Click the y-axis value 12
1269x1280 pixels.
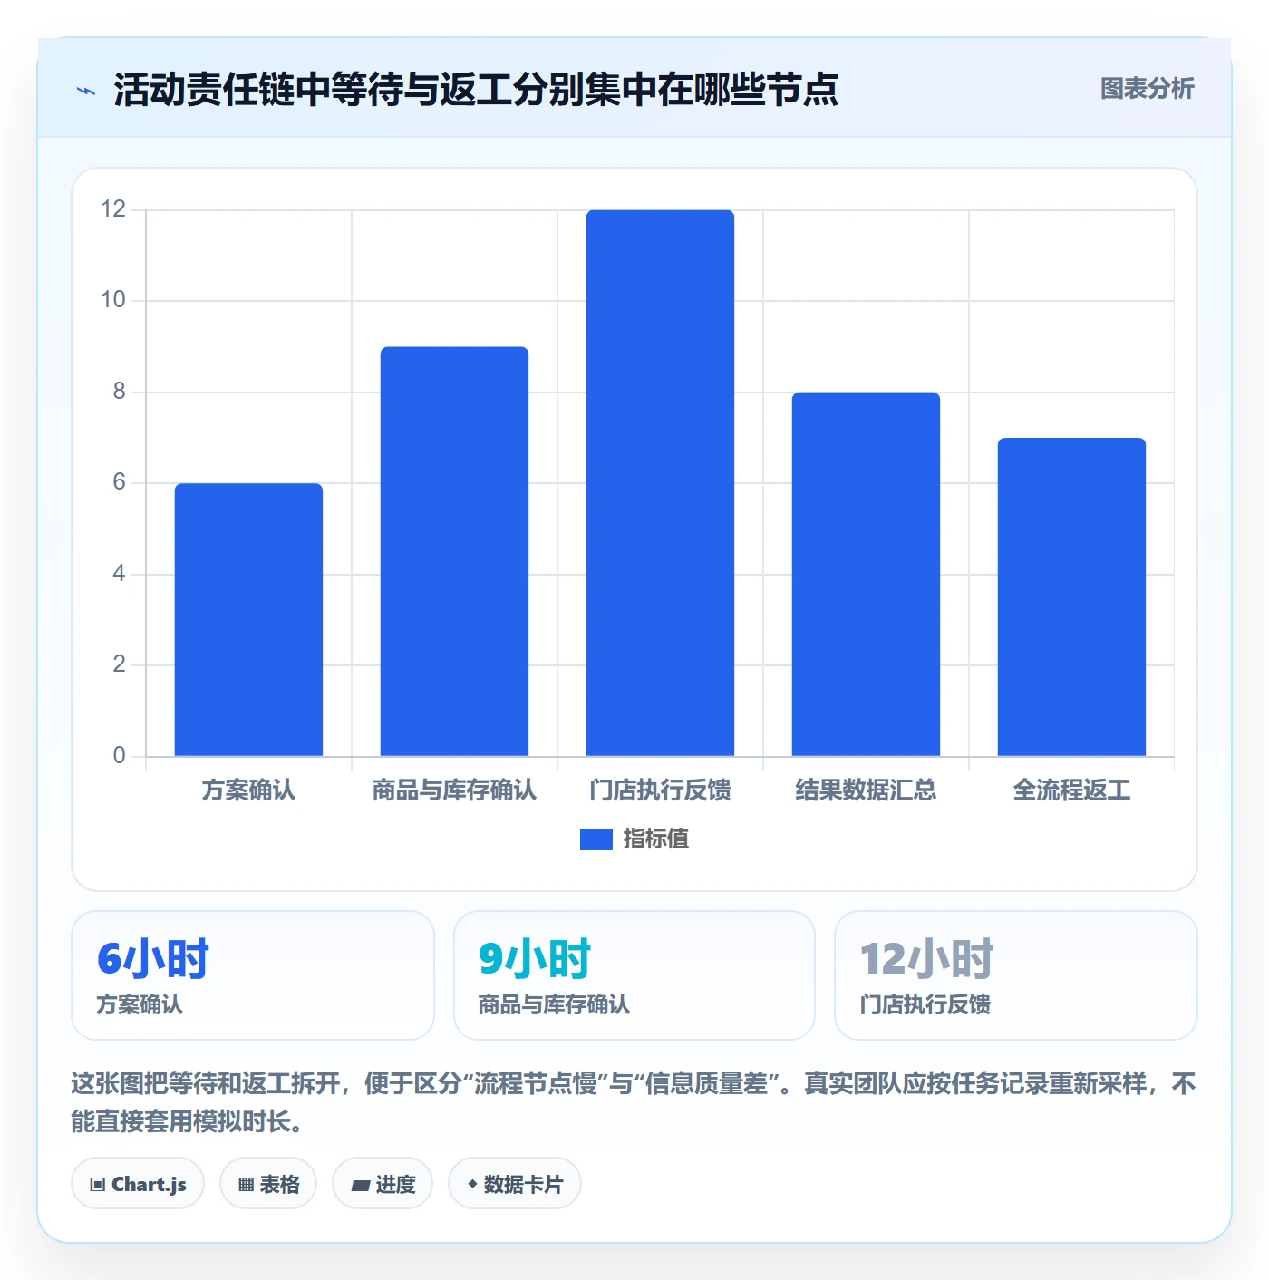(113, 209)
